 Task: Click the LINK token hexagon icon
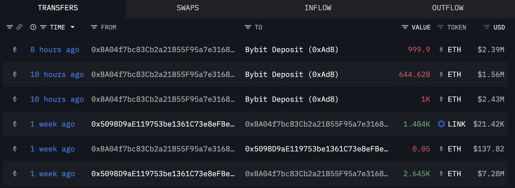(x=441, y=124)
